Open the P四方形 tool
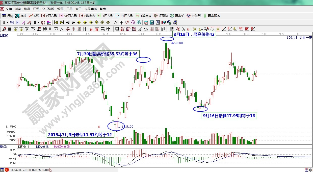This screenshot has width=313, height=172. click(x=49, y=16)
